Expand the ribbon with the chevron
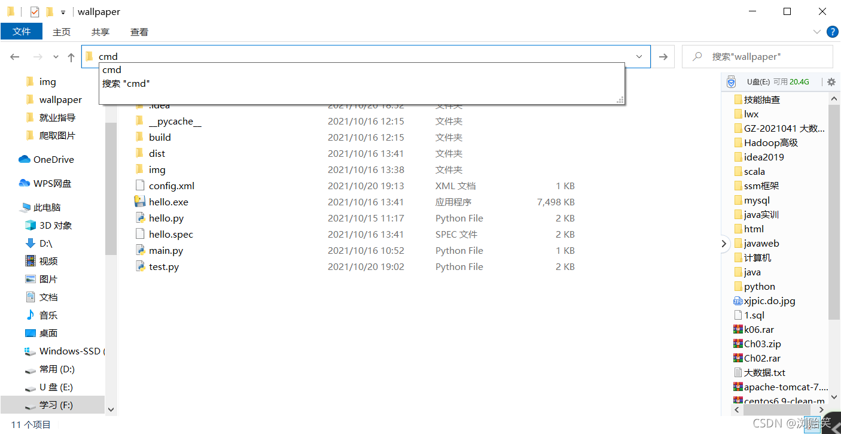 817,32
